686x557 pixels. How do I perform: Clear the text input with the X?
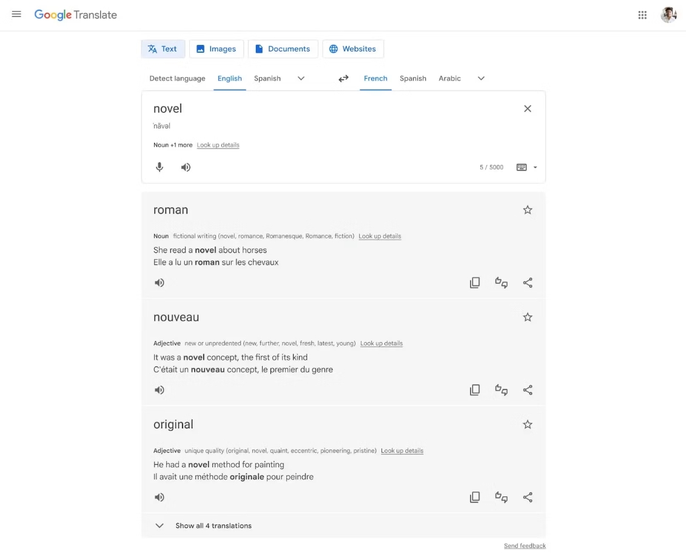coord(528,108)
